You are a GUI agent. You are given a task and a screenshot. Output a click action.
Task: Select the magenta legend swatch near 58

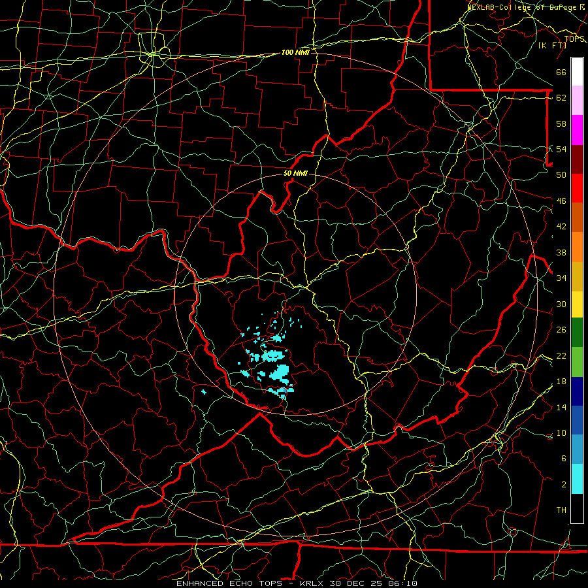tap(577, 130)
